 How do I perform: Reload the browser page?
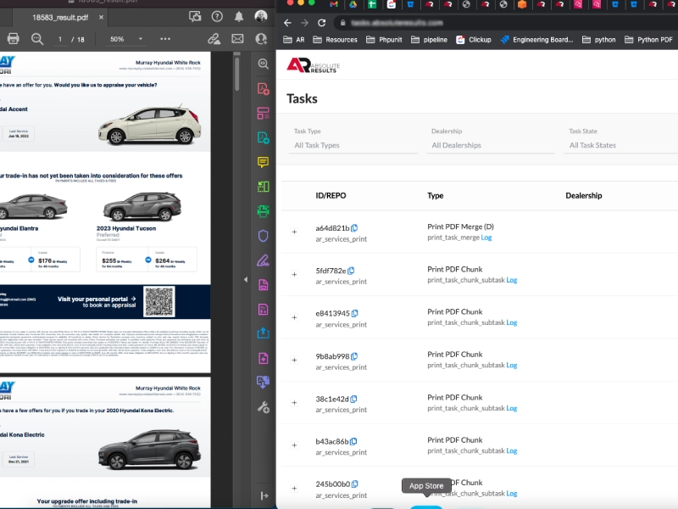321,23
